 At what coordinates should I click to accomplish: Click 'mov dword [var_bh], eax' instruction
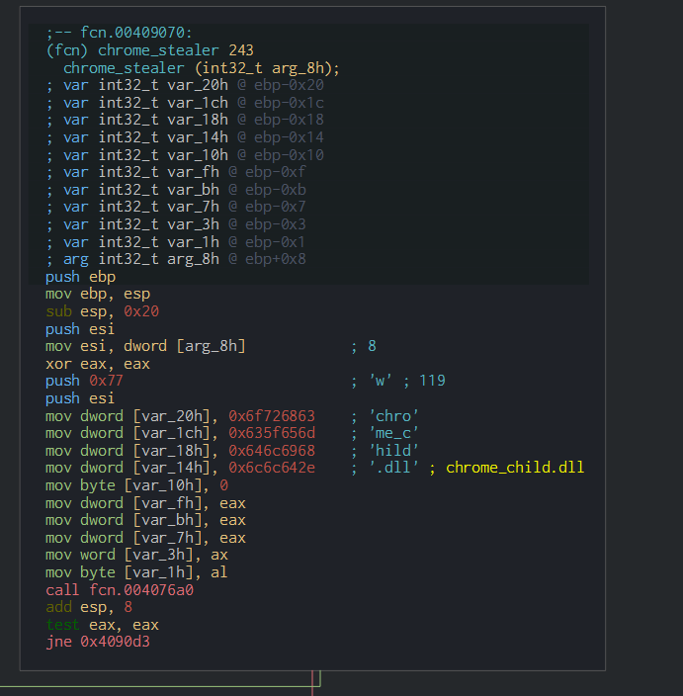tap(145, 520)
